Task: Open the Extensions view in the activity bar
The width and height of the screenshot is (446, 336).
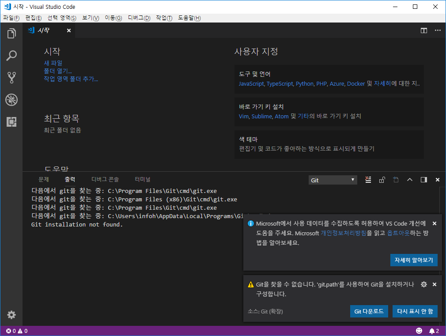Action: click(11, 122)
